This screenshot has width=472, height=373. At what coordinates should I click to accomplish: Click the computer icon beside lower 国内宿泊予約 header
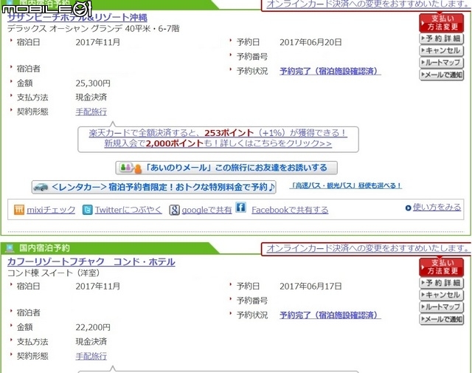[10, 248]
